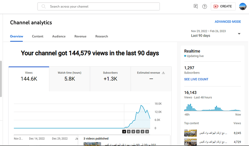Open the help question mark icon
249x146 pixels.
pyautogui.click(x=205, y=6)
